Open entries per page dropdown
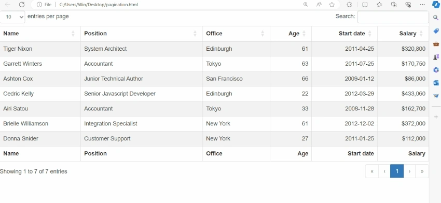 (x=12, y=17)
